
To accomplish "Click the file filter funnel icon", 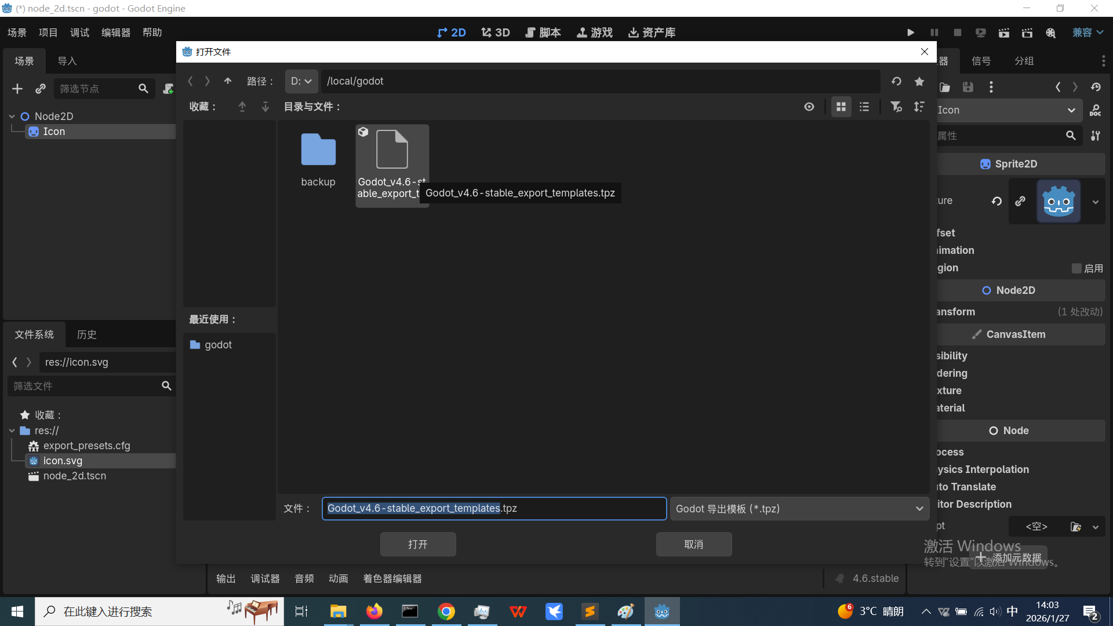I will click(896, 107).
